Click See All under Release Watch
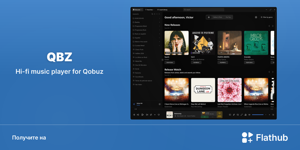 click(x=167, y=75)
